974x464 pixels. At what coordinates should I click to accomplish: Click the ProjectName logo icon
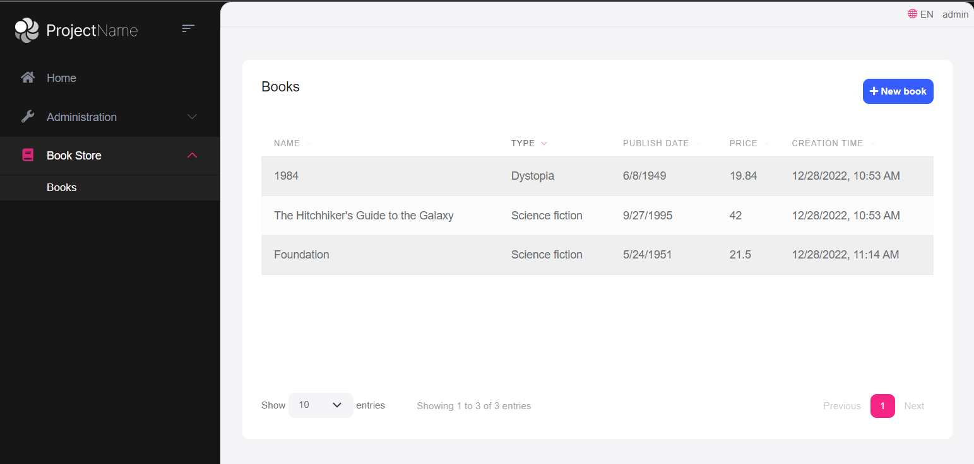pyautogui.click(x=26, y=30)
